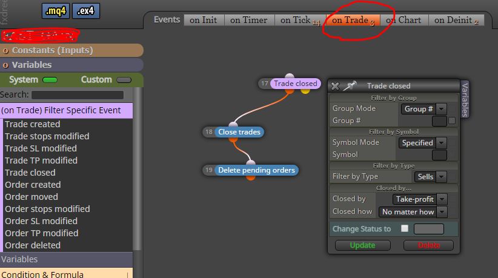Click yellow output connector of Trade closed
Image resolution: width=498 pixels, height=278 pixels.
(305, 91)
